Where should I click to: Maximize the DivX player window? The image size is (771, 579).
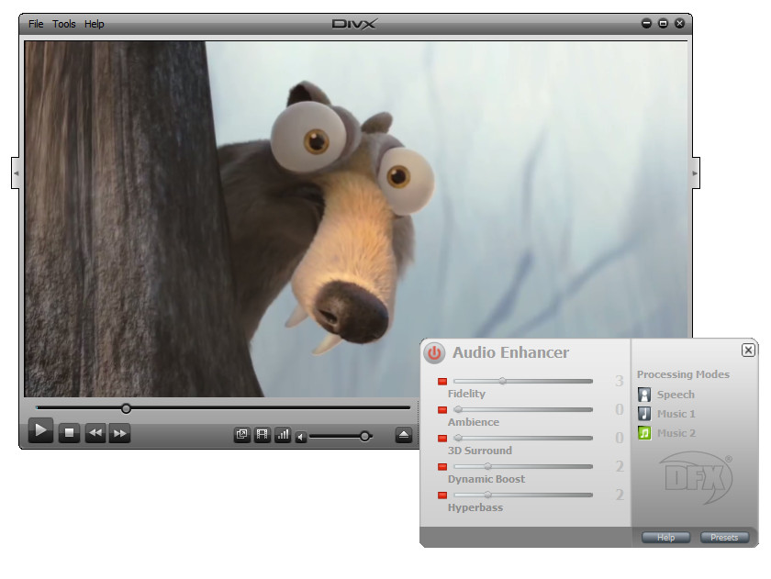[x=663, y=23]
